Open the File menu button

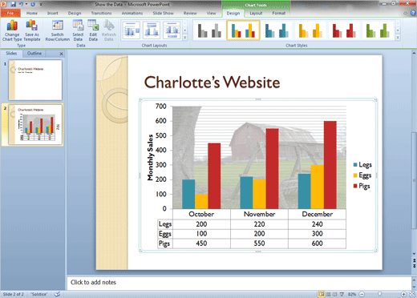10,13
